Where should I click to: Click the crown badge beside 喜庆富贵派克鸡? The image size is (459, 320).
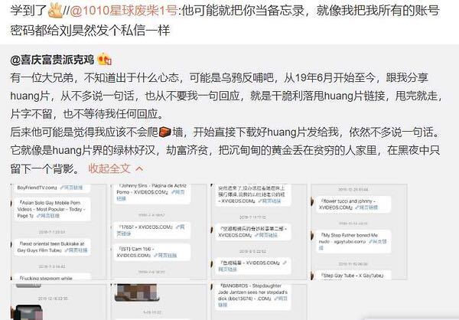click(105, 59)
